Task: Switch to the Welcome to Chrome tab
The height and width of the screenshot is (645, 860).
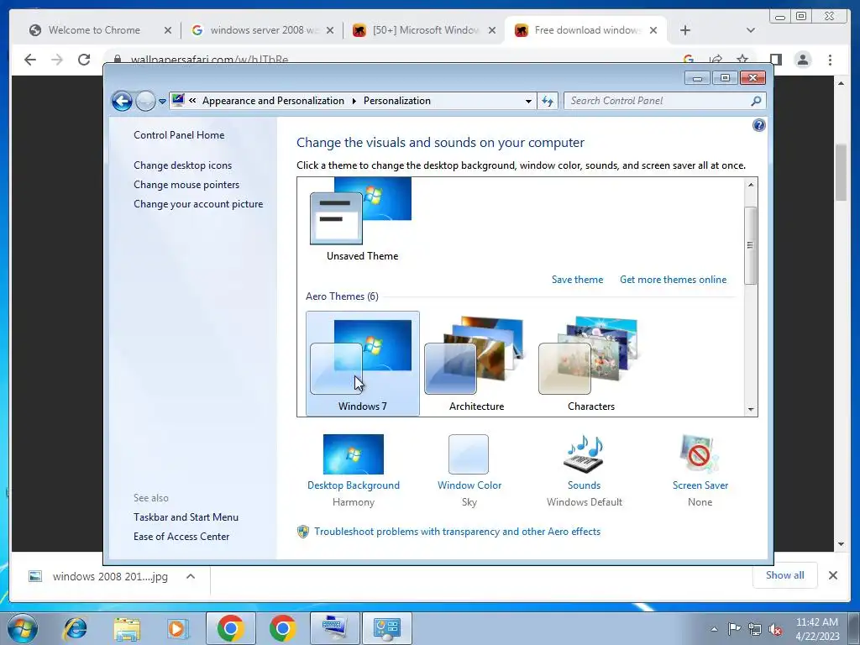Action: (94, 30)
